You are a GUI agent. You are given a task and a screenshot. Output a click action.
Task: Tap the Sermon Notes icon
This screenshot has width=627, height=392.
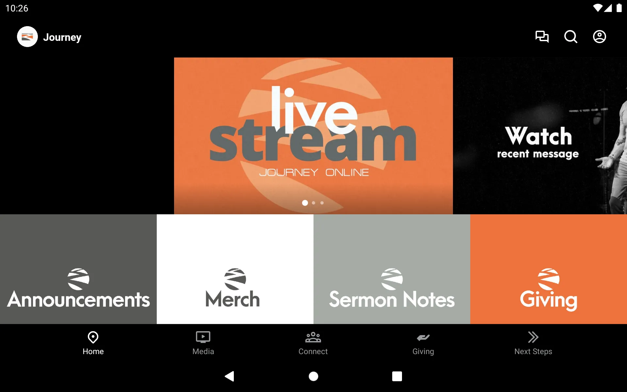(392, 269)
